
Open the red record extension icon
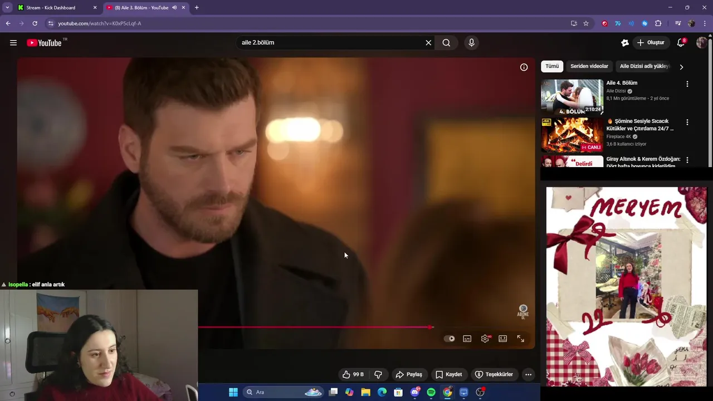pos(604,23)
